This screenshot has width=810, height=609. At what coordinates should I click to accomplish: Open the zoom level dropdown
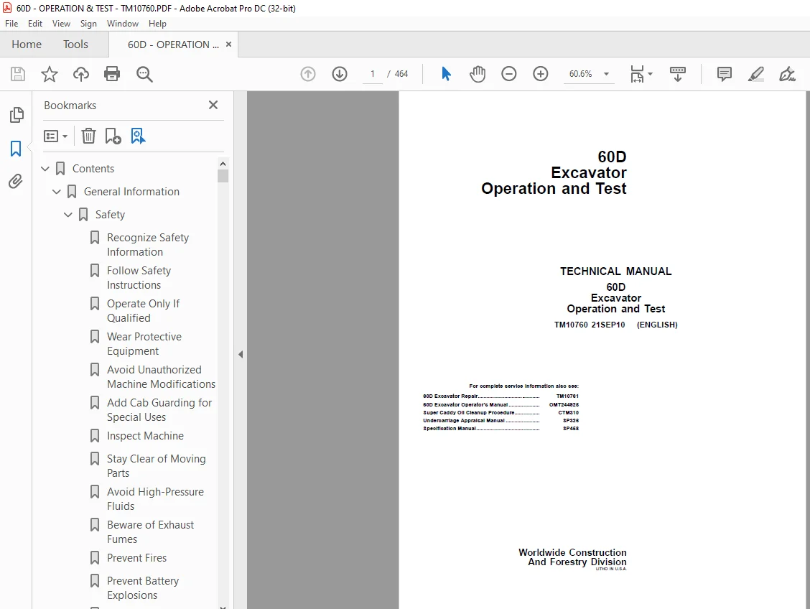(607, 74)
